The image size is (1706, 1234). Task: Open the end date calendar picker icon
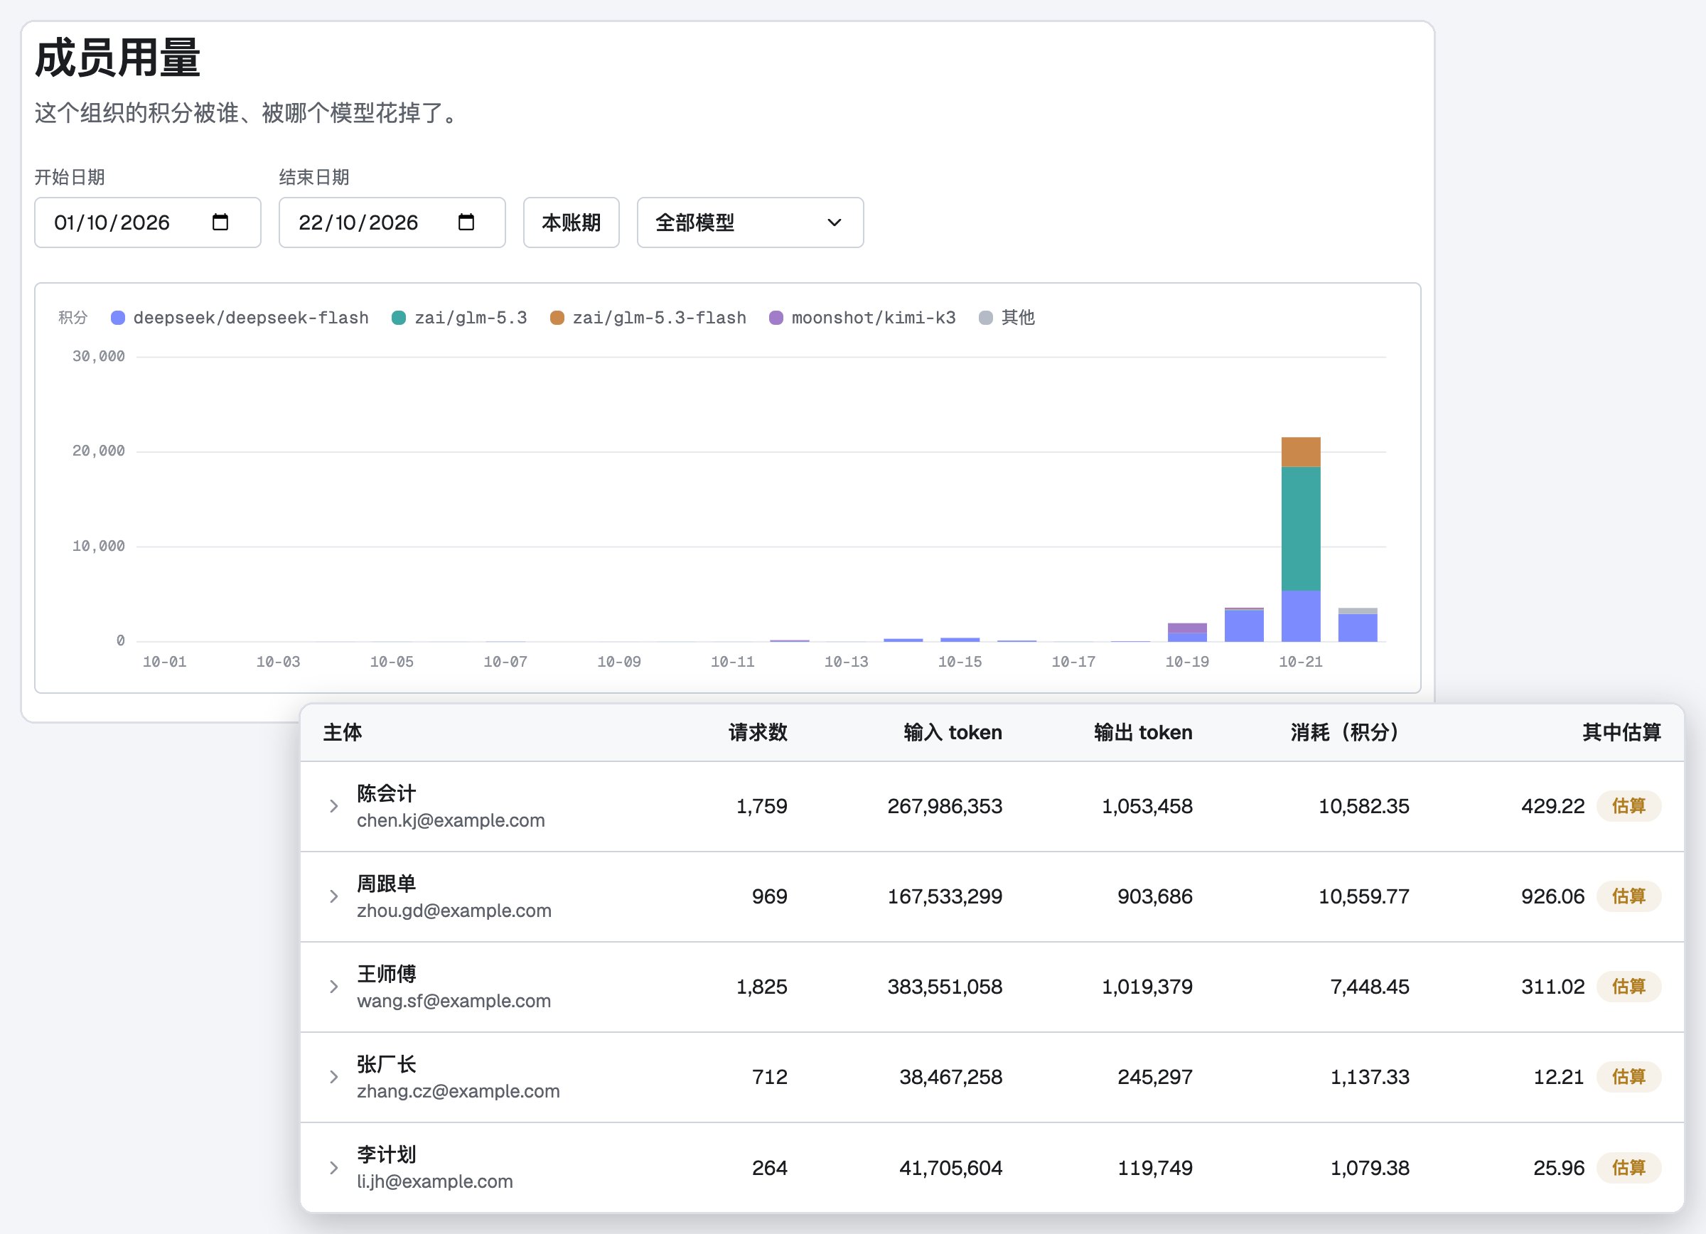click(466, 222)
